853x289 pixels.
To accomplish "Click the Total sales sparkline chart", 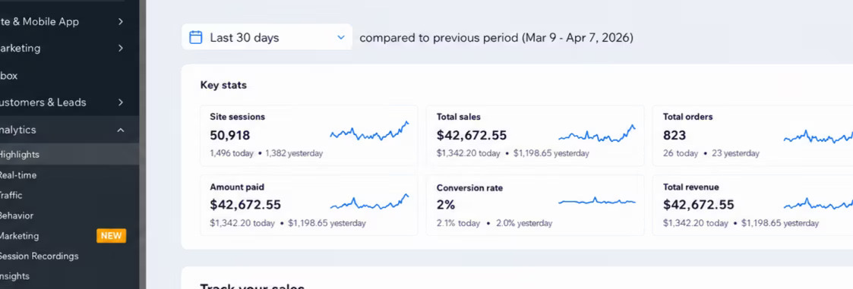I will 597,134.
